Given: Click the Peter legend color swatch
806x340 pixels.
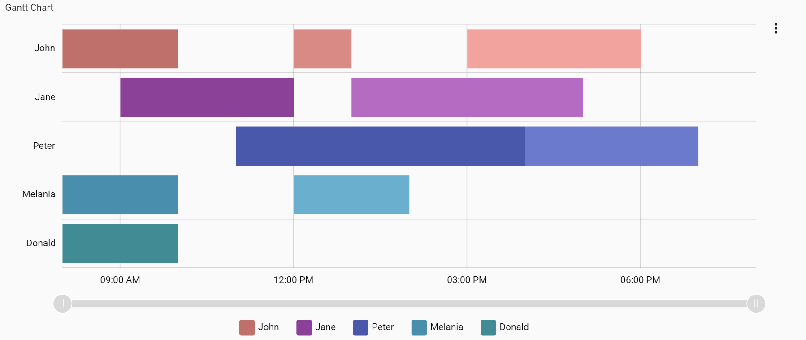Looking at the screenshot, I should (x=359, y=327).
